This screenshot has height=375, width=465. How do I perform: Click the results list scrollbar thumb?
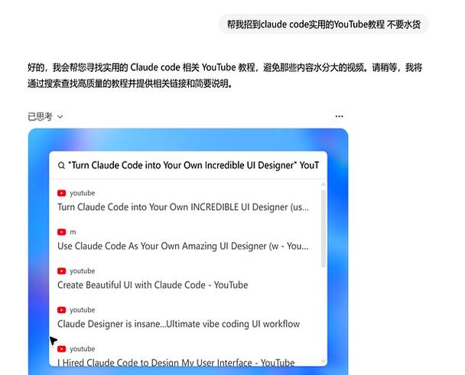point(323,228)
